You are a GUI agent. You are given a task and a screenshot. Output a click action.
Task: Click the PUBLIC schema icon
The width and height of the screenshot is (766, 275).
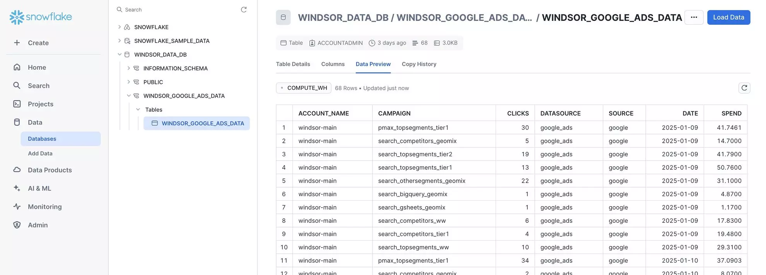tap(136, 82)
